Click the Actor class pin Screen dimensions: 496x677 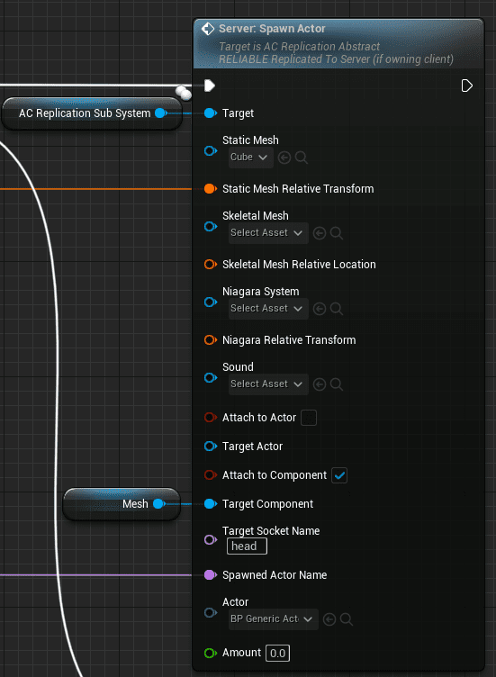[x=211, y=612]
